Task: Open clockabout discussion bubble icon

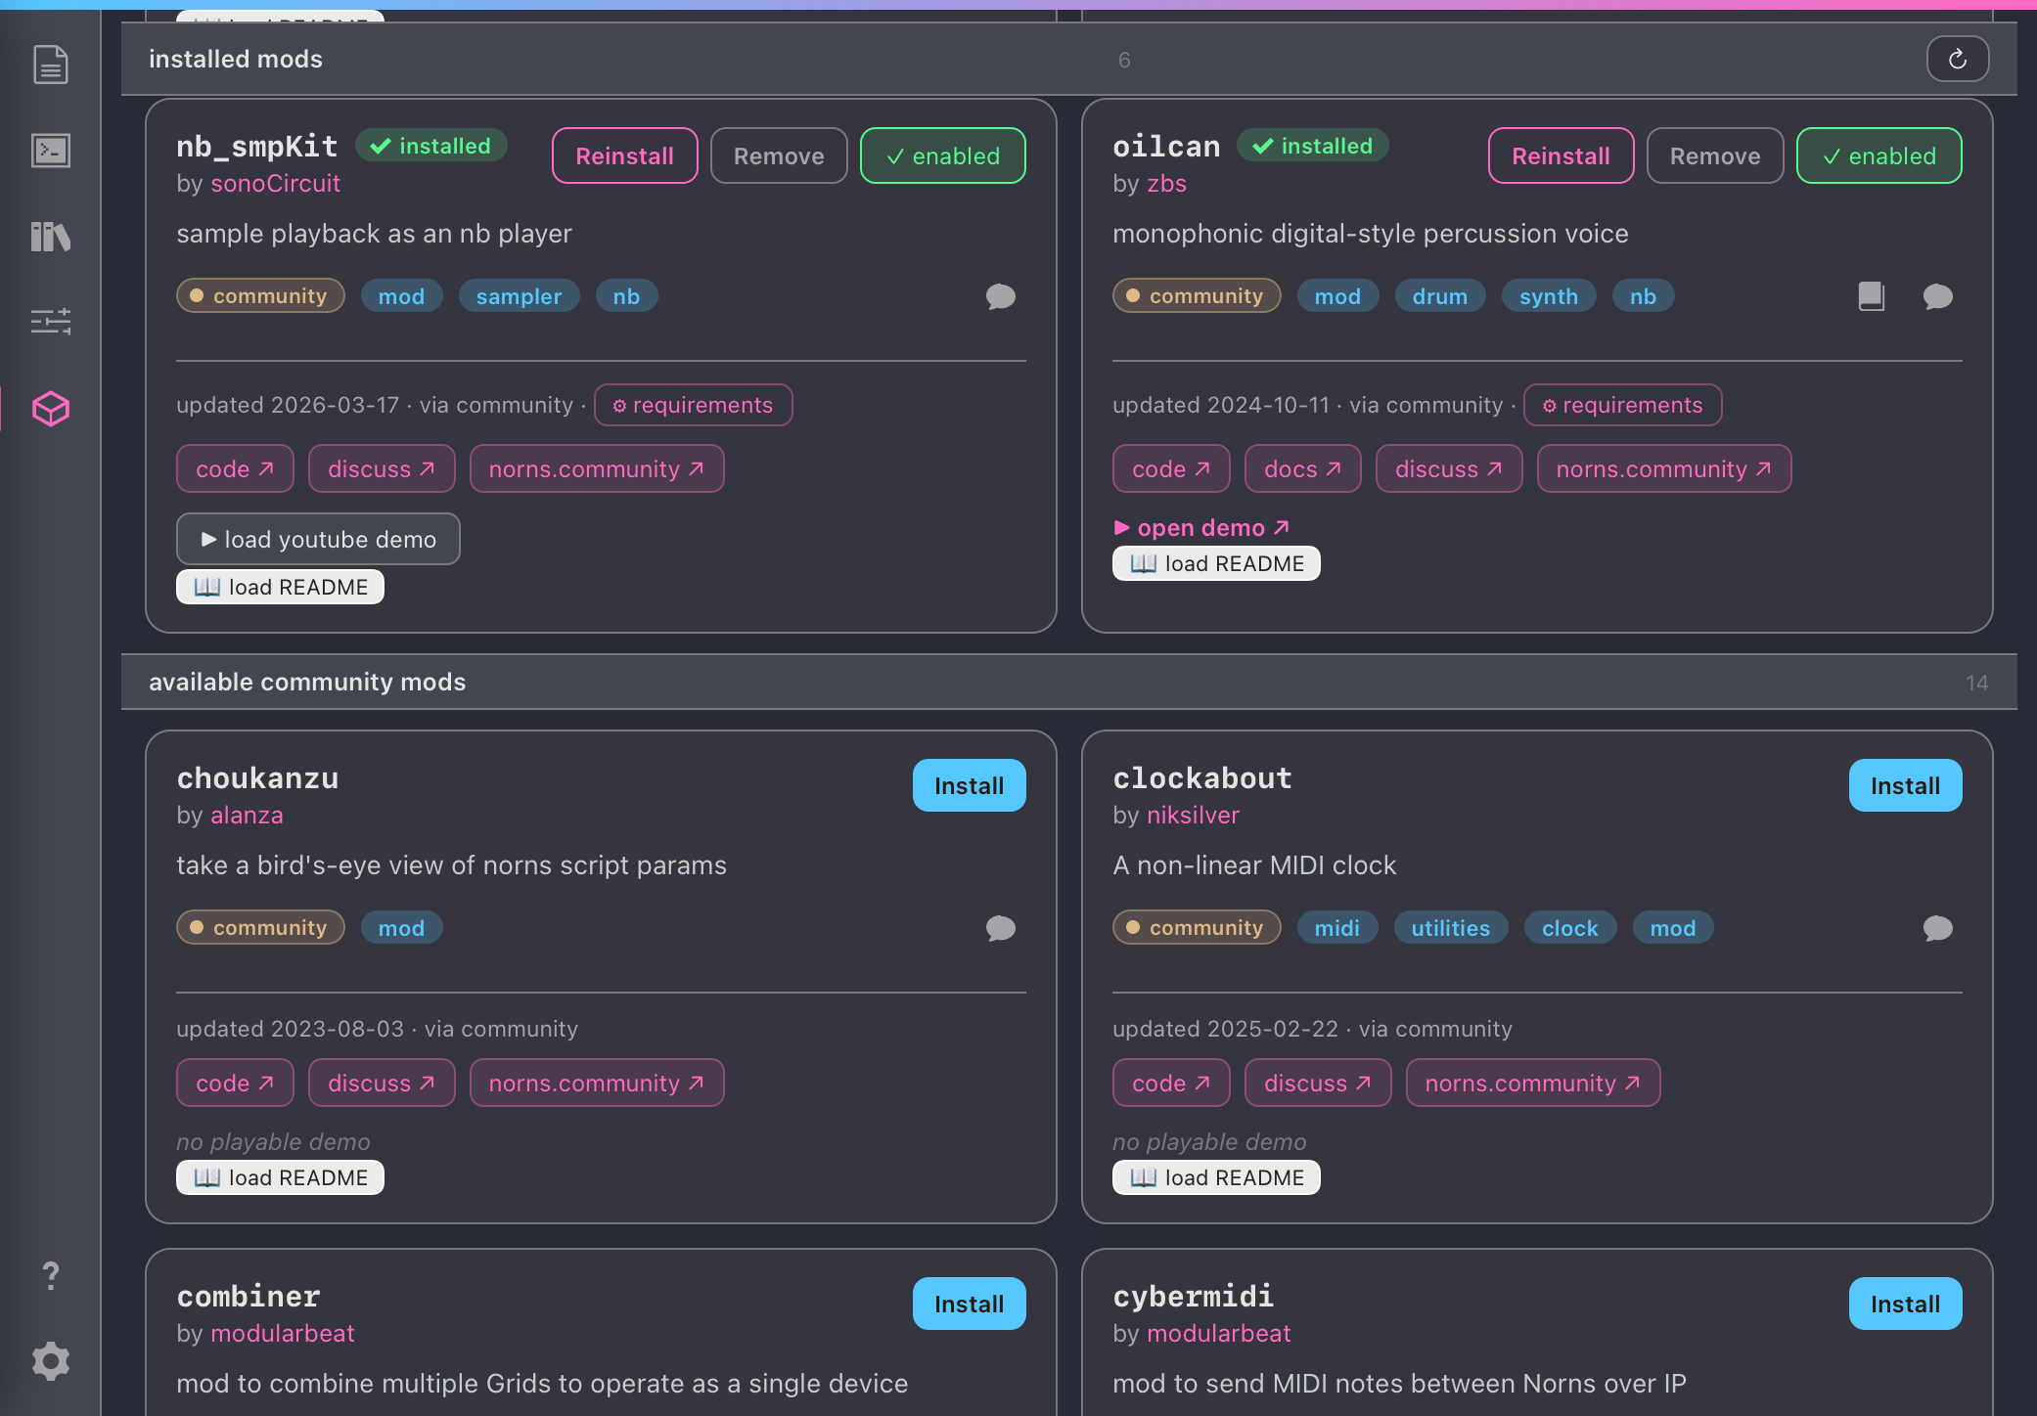Action: (1937, 928)
